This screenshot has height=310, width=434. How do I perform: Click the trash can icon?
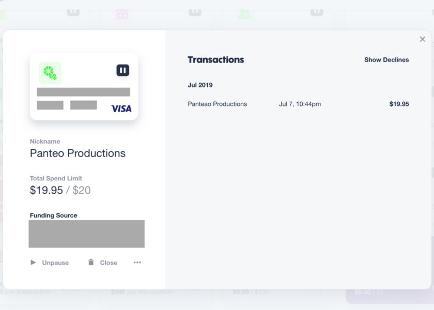click(x=91, y=262)
